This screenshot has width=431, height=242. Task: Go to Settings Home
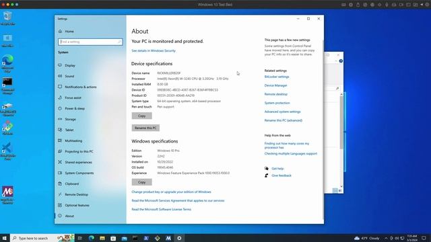[69, 32]
